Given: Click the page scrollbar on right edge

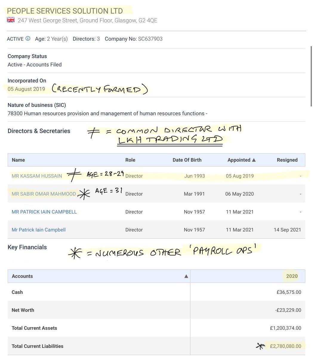Looking at the screenshot, I should (311, 76).
